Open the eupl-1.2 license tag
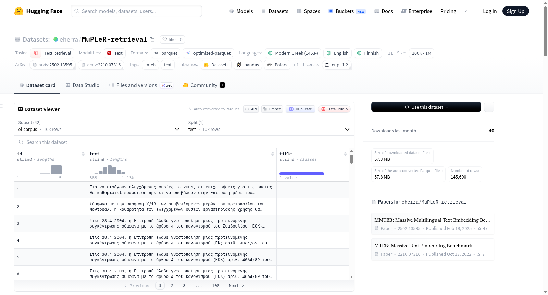 coord(337,65)
